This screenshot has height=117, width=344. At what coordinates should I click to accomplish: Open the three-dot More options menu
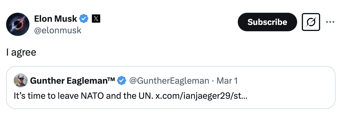[x=330, y=22]
